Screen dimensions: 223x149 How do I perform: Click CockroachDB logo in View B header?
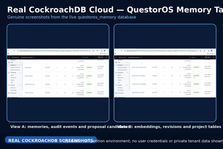point(116,57)
